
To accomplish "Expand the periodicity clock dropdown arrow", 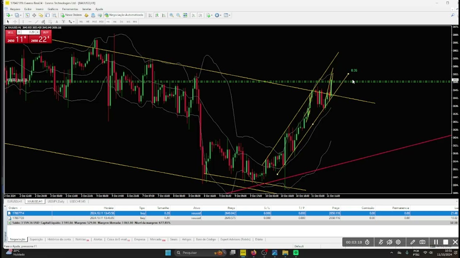I will (221, 15).
